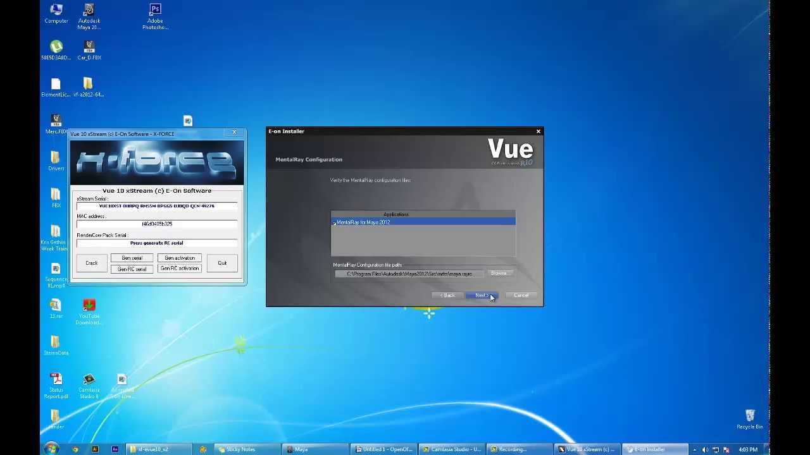Open the FBX folder on desktop
Image resolution: width=810 pixels, height=455 pixels.
[56, 198]
